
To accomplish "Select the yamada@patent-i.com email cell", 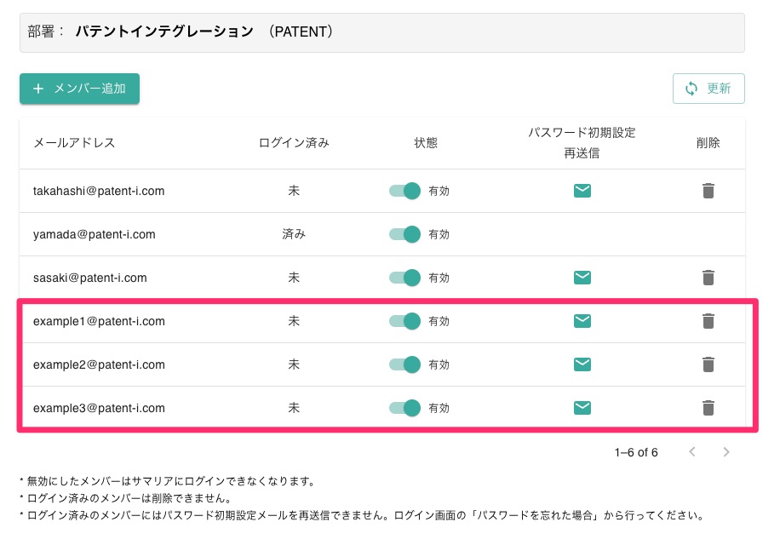I will (95, 234).
